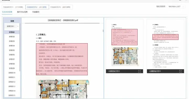
Task: Click the 示例投标文件1 label on the dark bar
Action: [x=155, y=71]
